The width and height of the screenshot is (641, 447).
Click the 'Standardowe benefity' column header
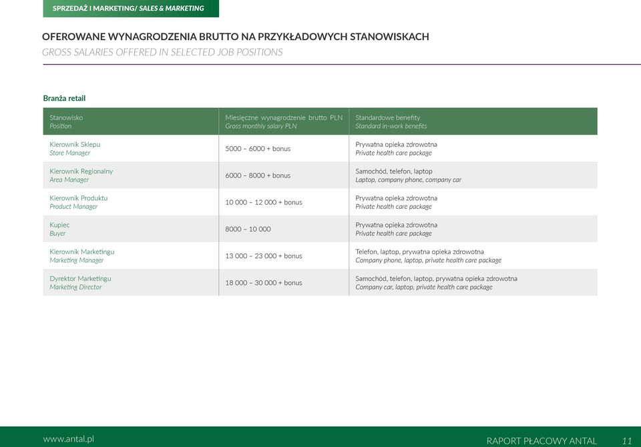(x=473, y=121)
